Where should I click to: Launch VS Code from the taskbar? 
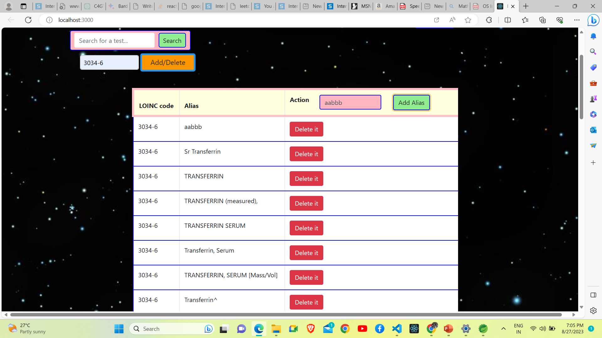click(x=397, y=329)
